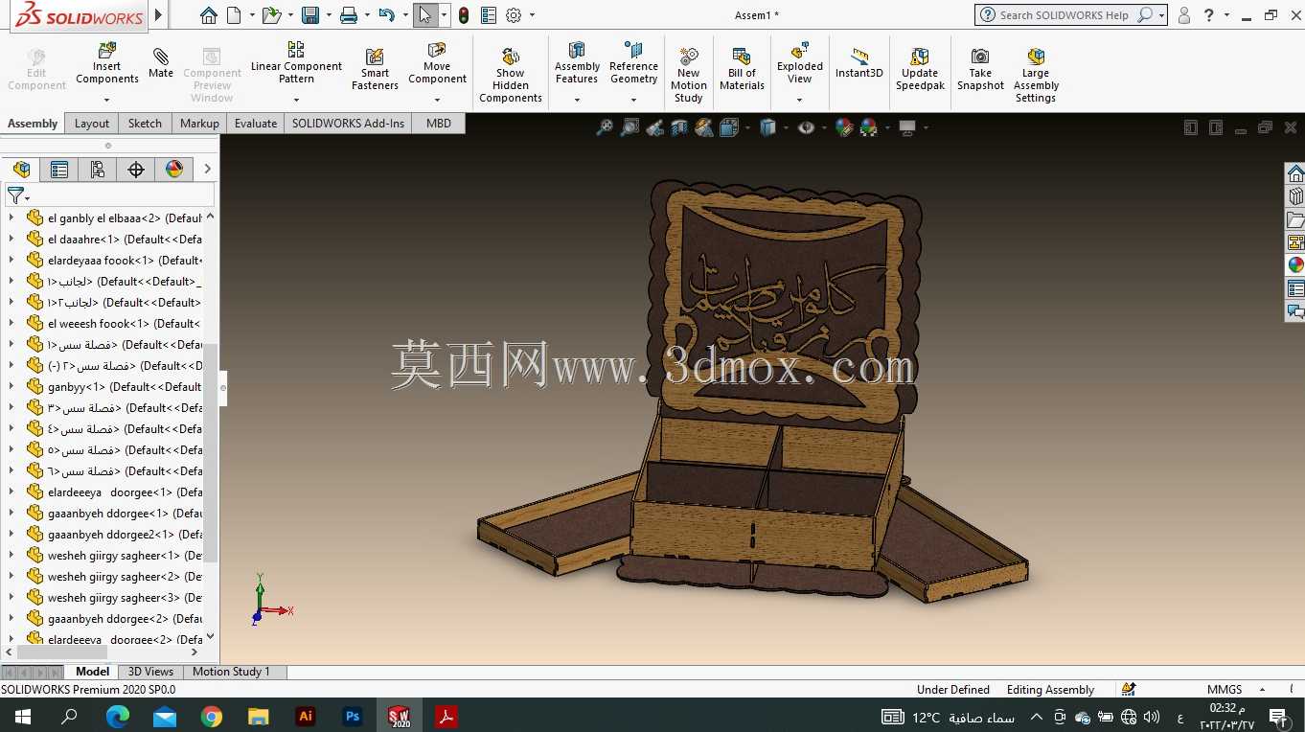Open Bill of Materials
This screenshot has width=1305, height=732.
(742, 69)
